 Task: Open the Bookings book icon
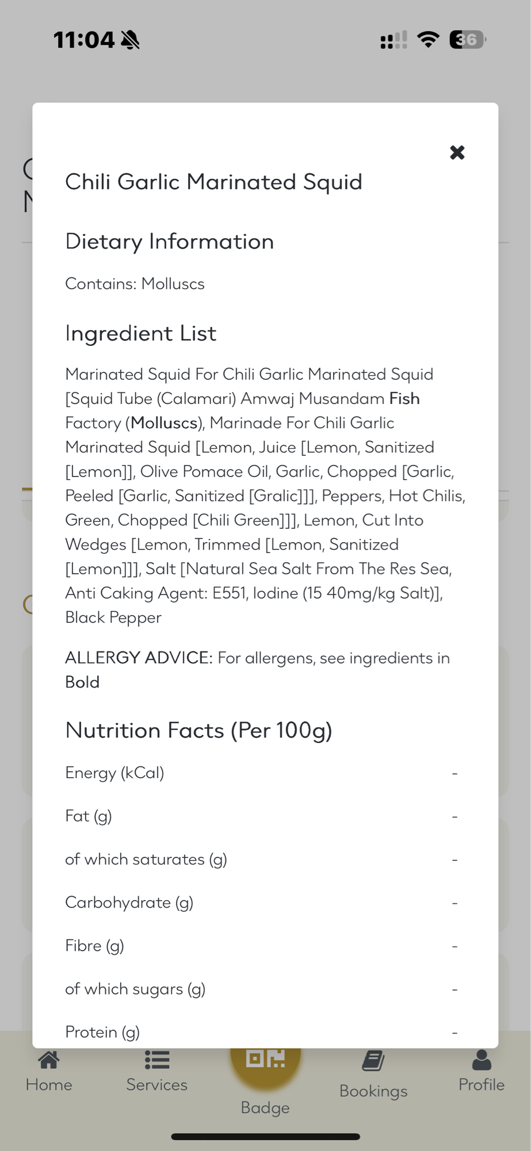coord(373,1062)
